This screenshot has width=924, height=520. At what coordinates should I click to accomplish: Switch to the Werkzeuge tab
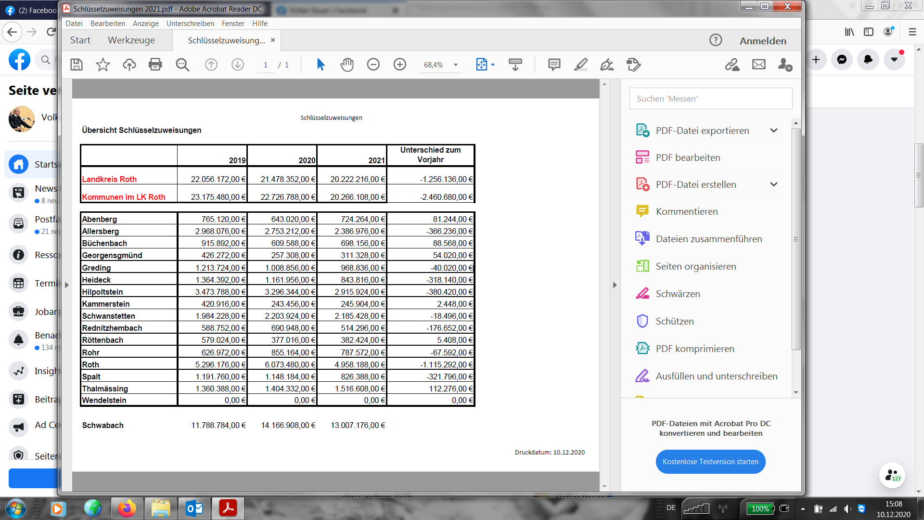click(131, 40)
